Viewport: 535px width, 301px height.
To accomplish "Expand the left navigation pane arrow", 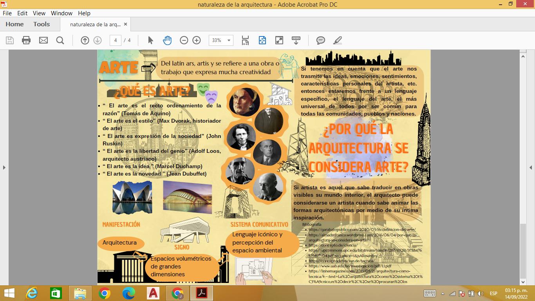I will coord(4,167).
